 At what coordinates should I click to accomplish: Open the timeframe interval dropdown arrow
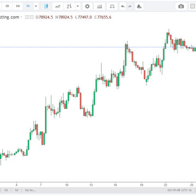[36, 7]
